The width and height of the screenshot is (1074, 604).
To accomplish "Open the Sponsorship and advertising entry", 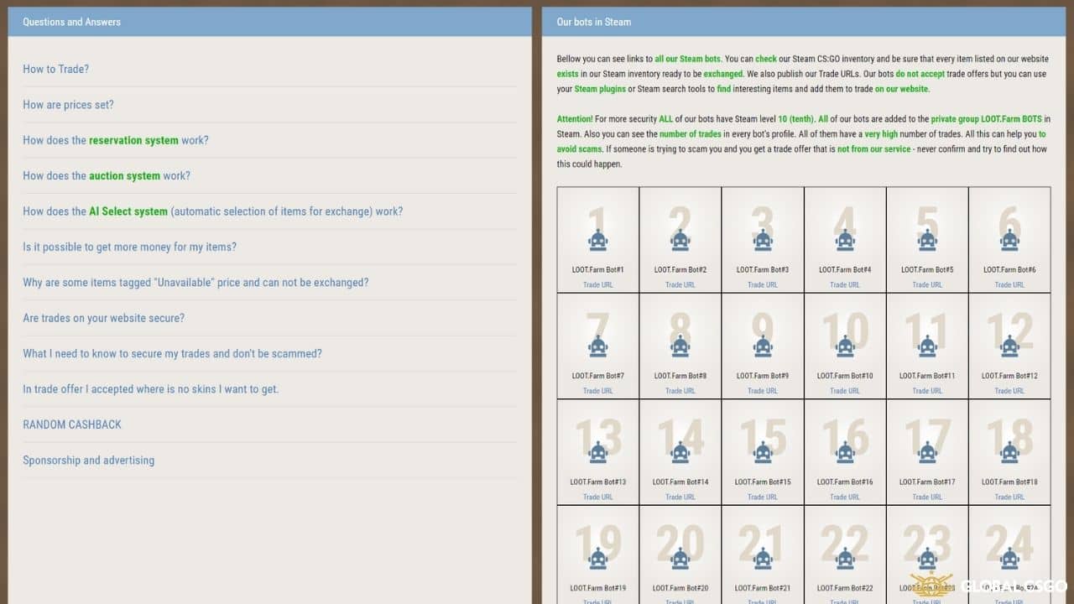I will (x=88, y=461).
